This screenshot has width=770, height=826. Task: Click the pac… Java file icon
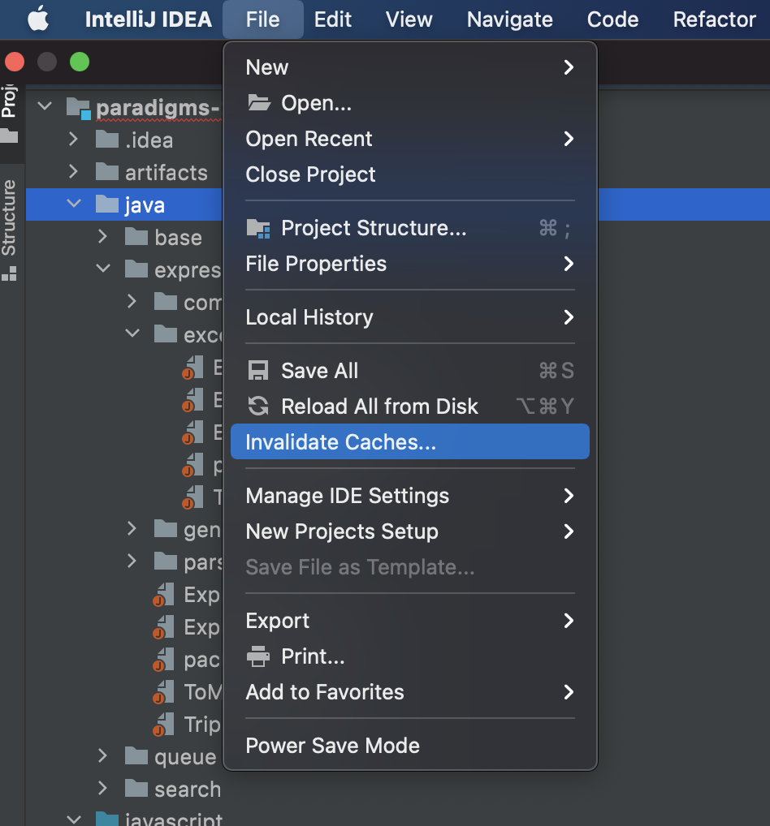coord(163,660)
